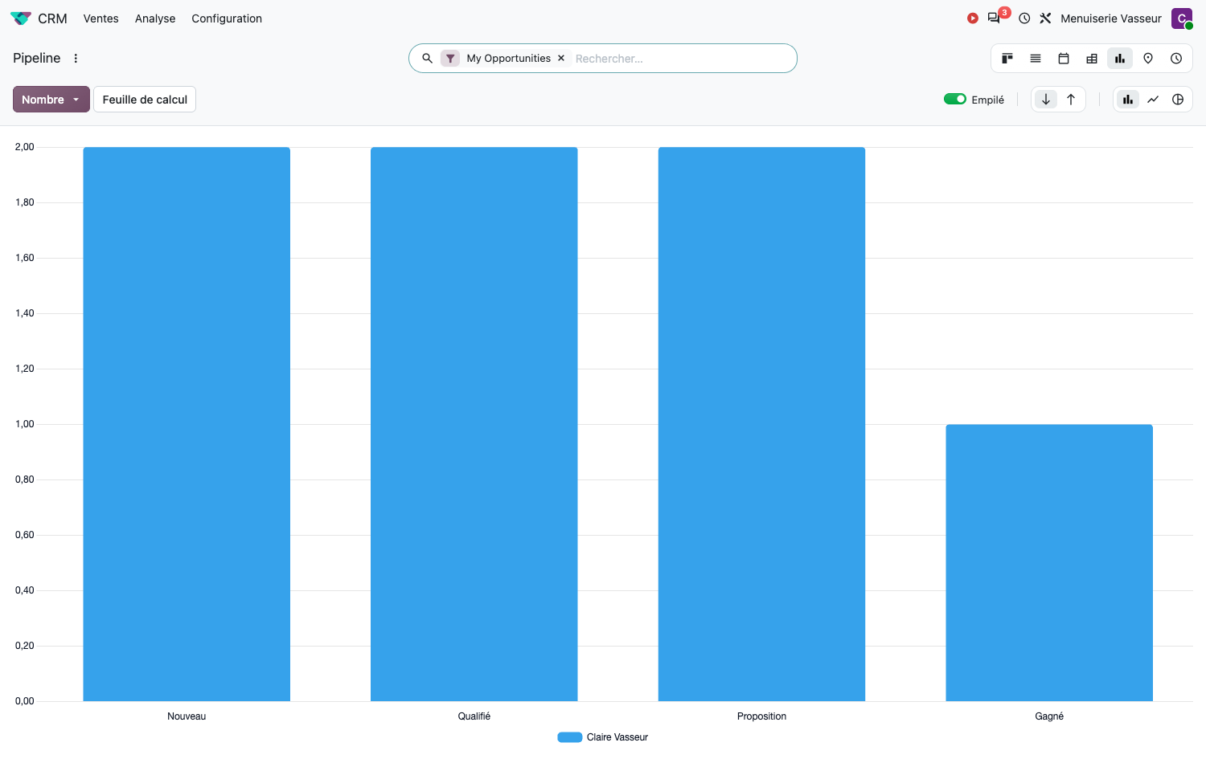Open the Configuration menu

coord(227,18)
